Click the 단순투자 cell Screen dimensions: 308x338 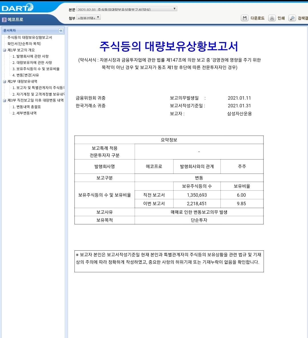(x=199, y=220)
